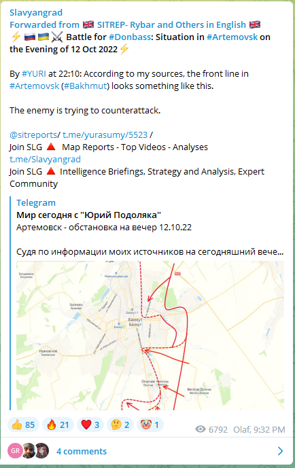Viewport: 295px width, 468px height.
Task: Add thinking face reaction showing 2
Action: pyautogui.click(x=120, y=425)
